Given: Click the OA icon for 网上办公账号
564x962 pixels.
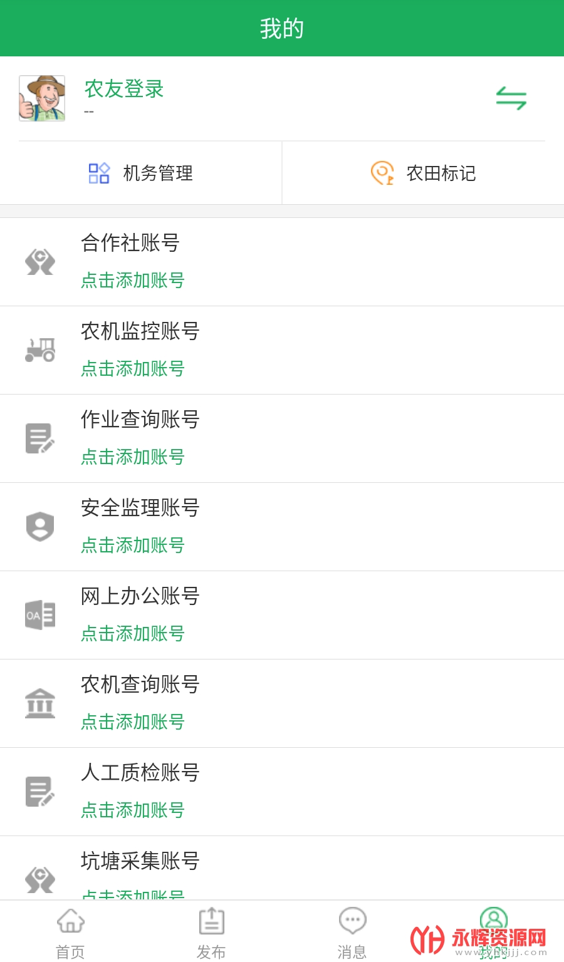Looking at the screenshot, I should [40, 615].
